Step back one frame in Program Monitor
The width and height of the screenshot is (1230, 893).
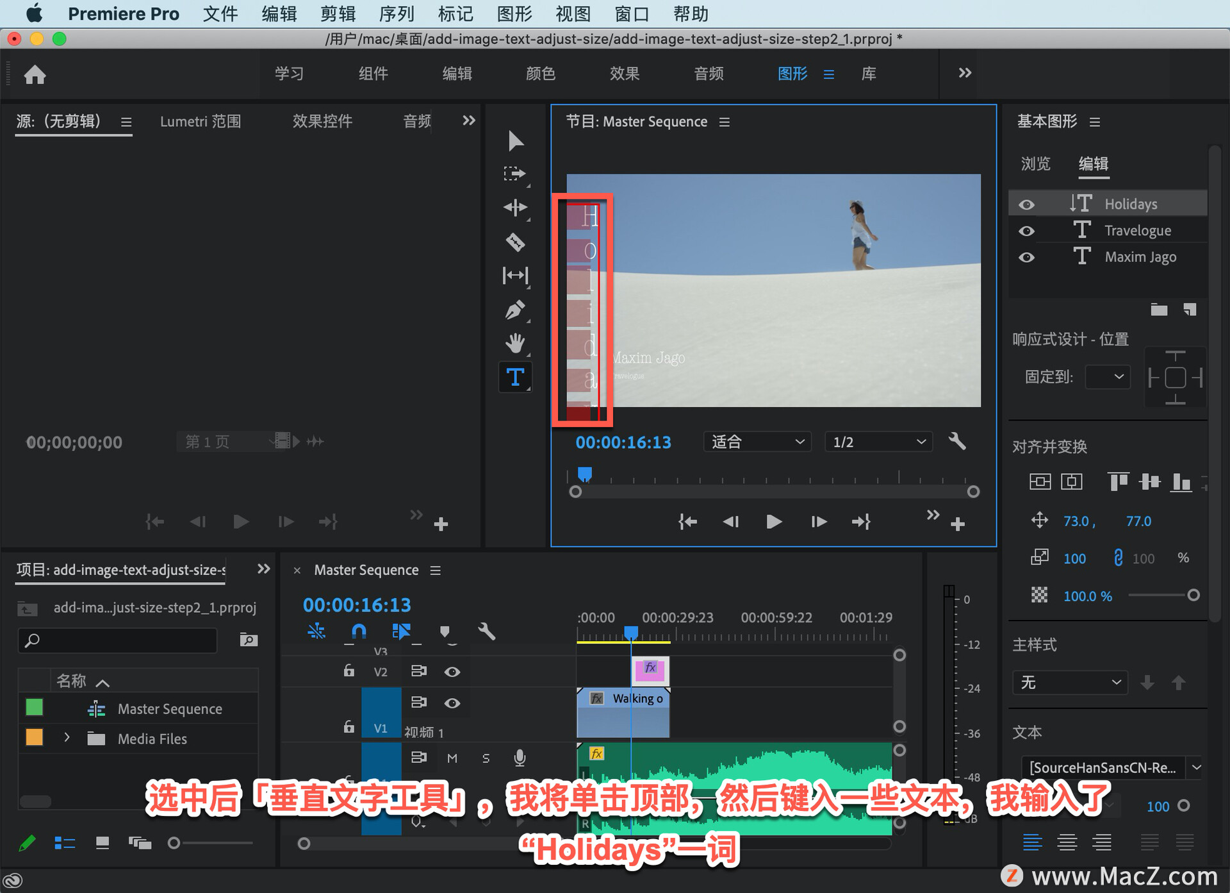(x=731, y=522)
